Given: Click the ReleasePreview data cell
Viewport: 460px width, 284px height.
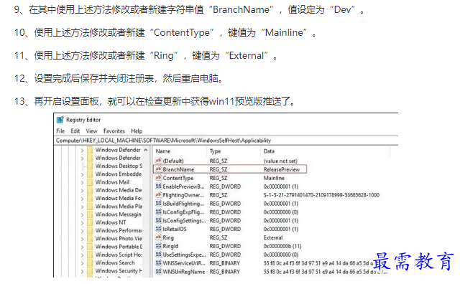Looking at the screenshot, I should pos(282,169).
